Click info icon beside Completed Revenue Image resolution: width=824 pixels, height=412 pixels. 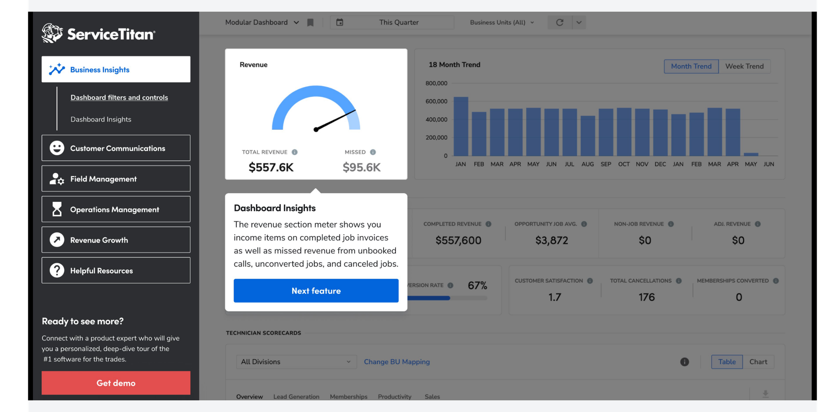point(488,224)
